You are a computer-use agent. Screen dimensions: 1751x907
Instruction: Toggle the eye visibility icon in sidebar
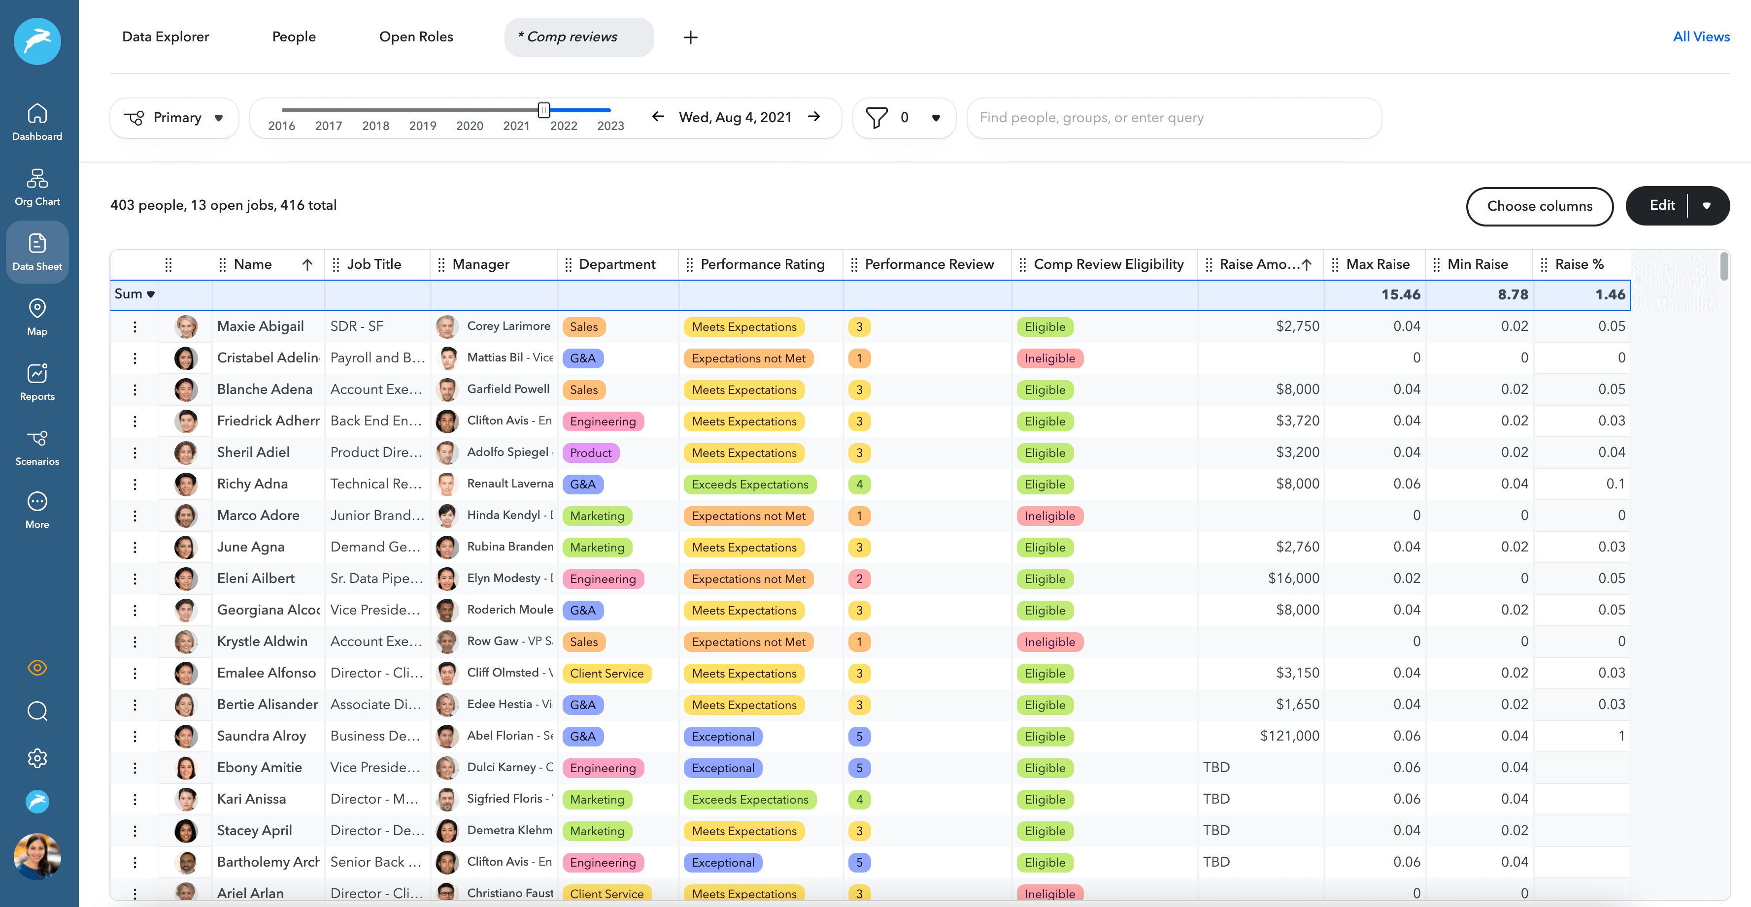point(37,668)
